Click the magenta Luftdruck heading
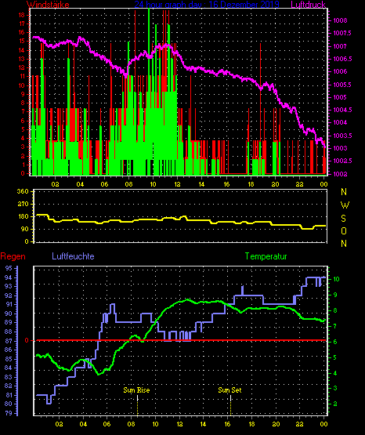The width and height of the screenshot is (365, 435). tap(308, 5)
